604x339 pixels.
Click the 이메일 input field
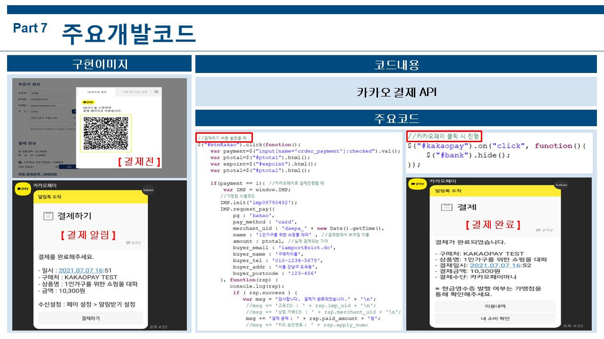[50, 105]
